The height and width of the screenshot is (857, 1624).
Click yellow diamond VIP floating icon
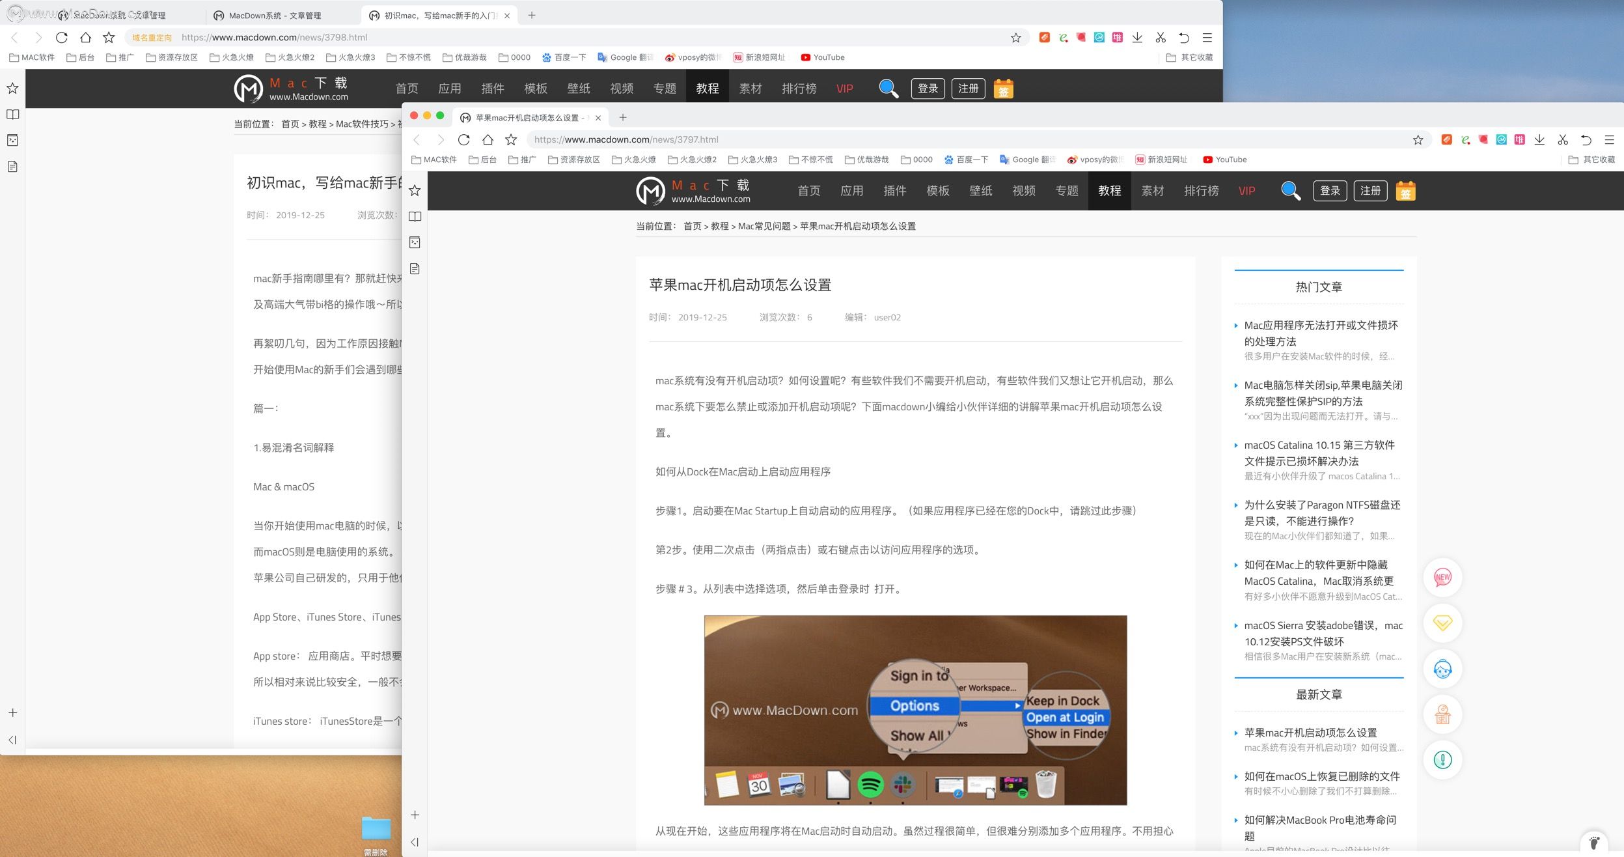coord(1442,623)
